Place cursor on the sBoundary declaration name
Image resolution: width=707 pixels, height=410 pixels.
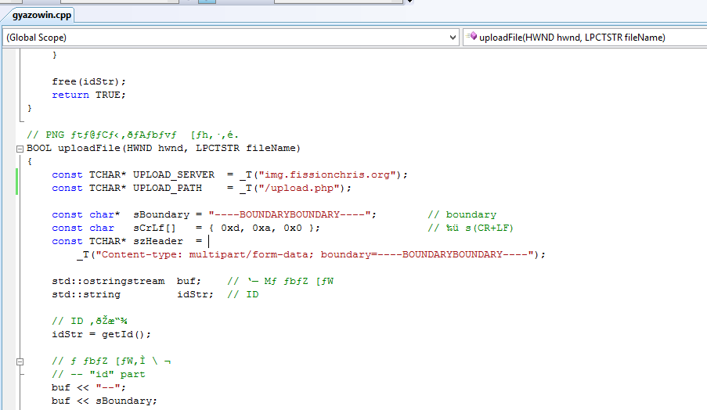161,214
